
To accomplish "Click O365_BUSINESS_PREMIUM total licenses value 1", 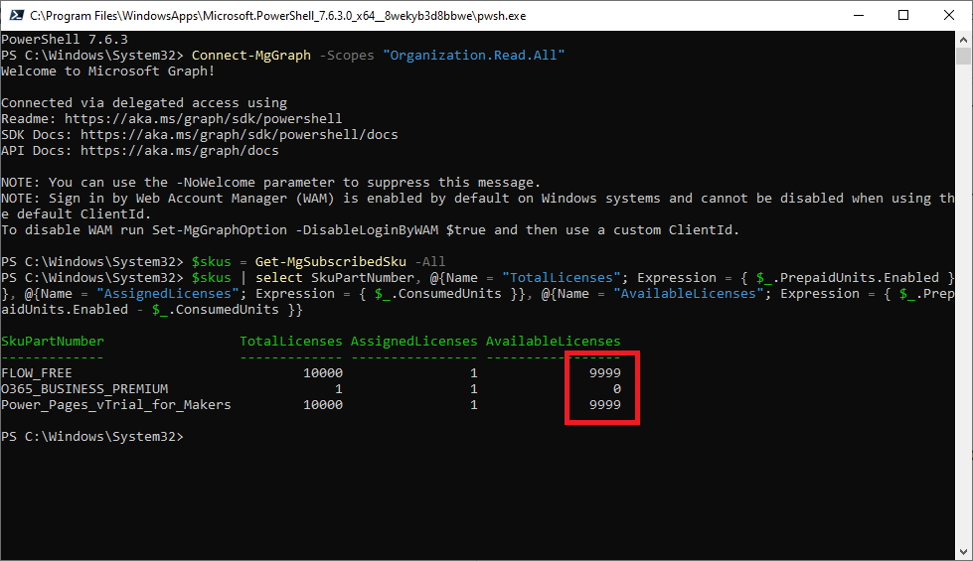I will 338,388.
